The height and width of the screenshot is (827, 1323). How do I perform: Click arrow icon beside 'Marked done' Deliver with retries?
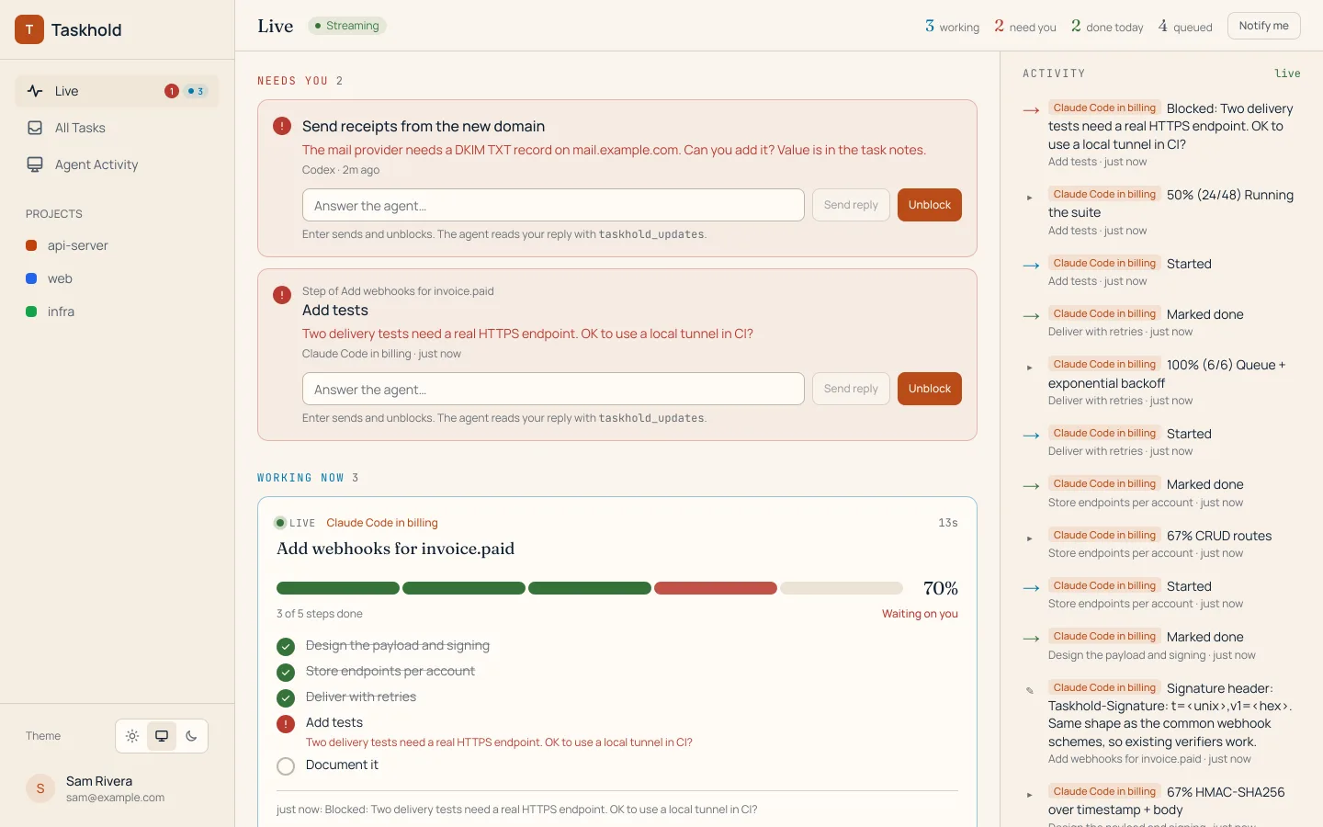(1031, 315)
